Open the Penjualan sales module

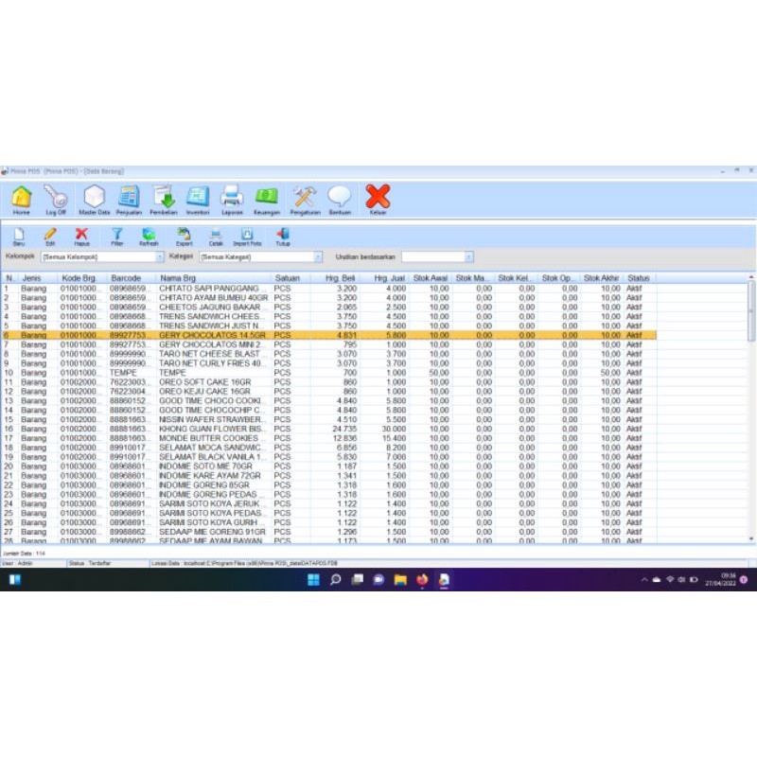tap(129, 200)
